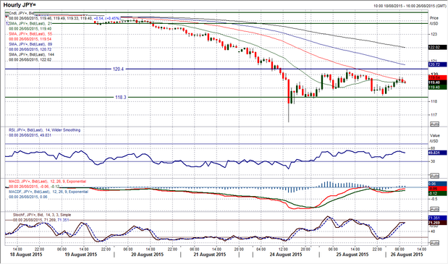Toggle Auto scaling on the Stochastic panel
Screen dimensions: 448x264
[x=434, y=243]
